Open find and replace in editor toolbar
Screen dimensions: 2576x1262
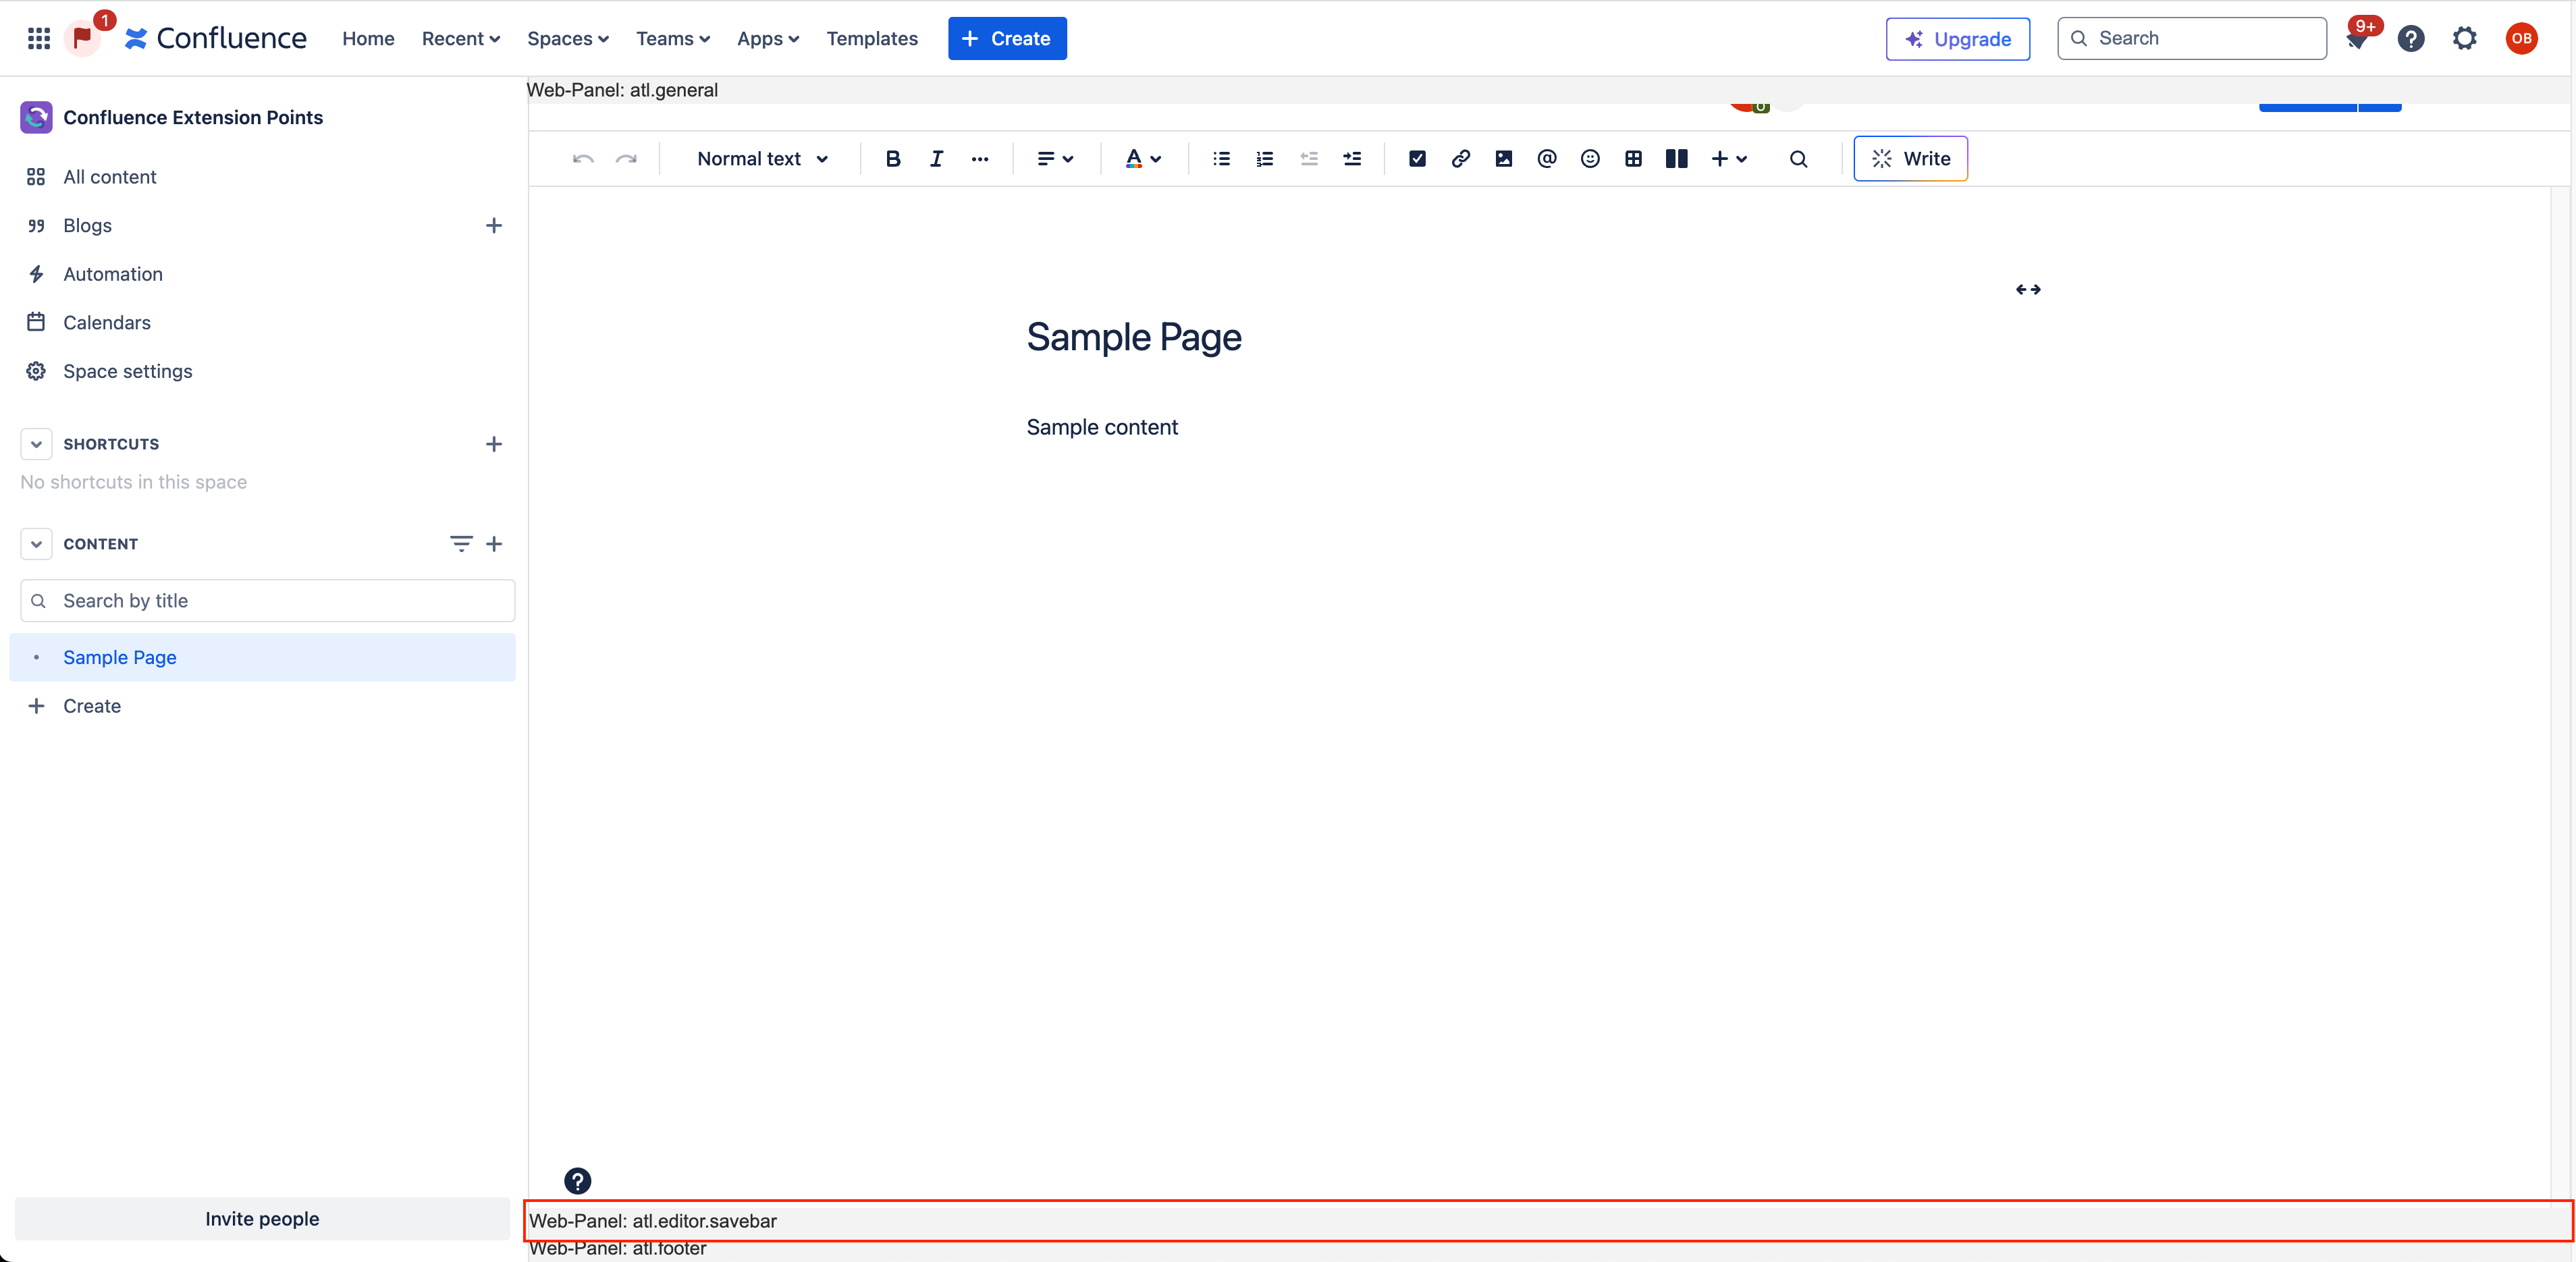pyautogui.click(x=1798, y=159)
